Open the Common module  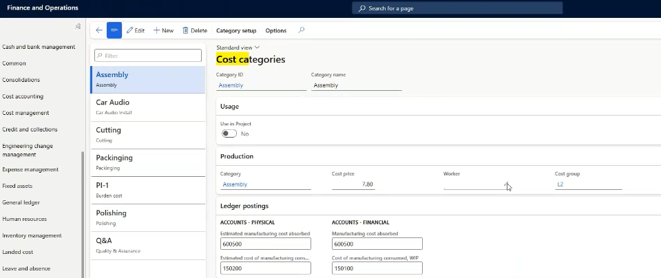[x=14, y=63]
